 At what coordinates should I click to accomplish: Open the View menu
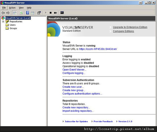[21, 8]
